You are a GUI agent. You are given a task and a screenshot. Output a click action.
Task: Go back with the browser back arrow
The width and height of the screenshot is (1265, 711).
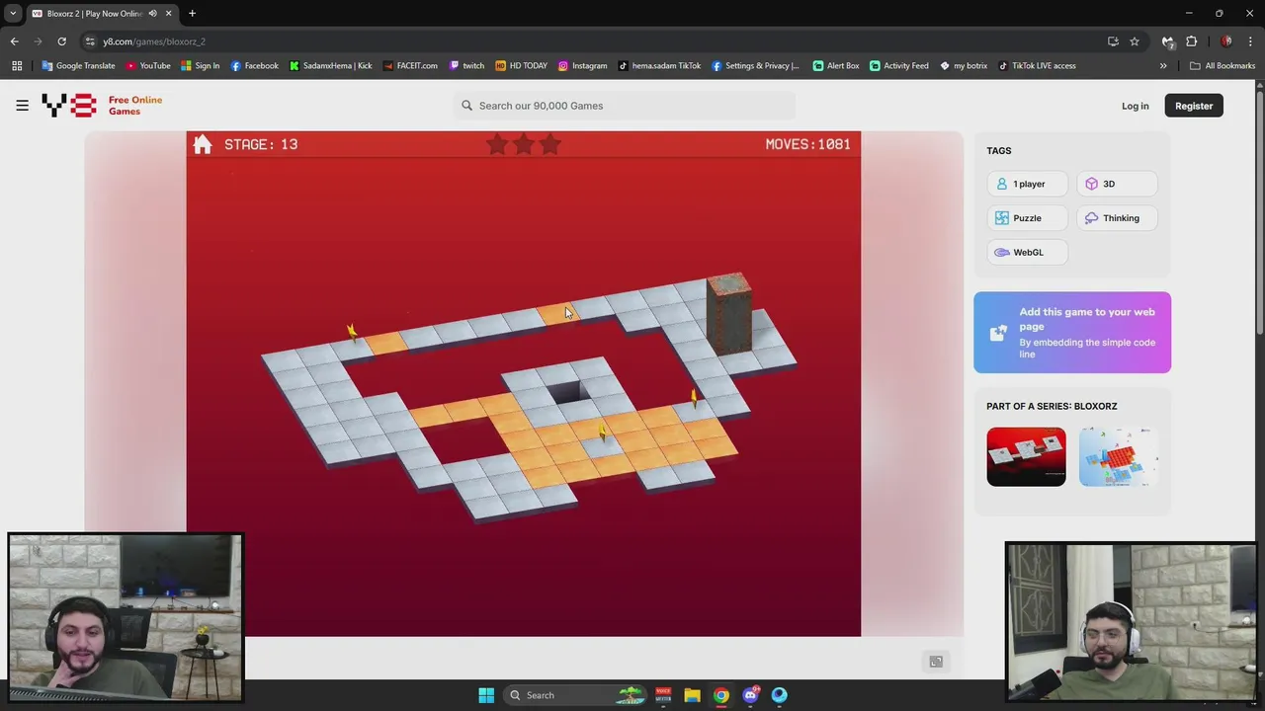coord(14,41)
